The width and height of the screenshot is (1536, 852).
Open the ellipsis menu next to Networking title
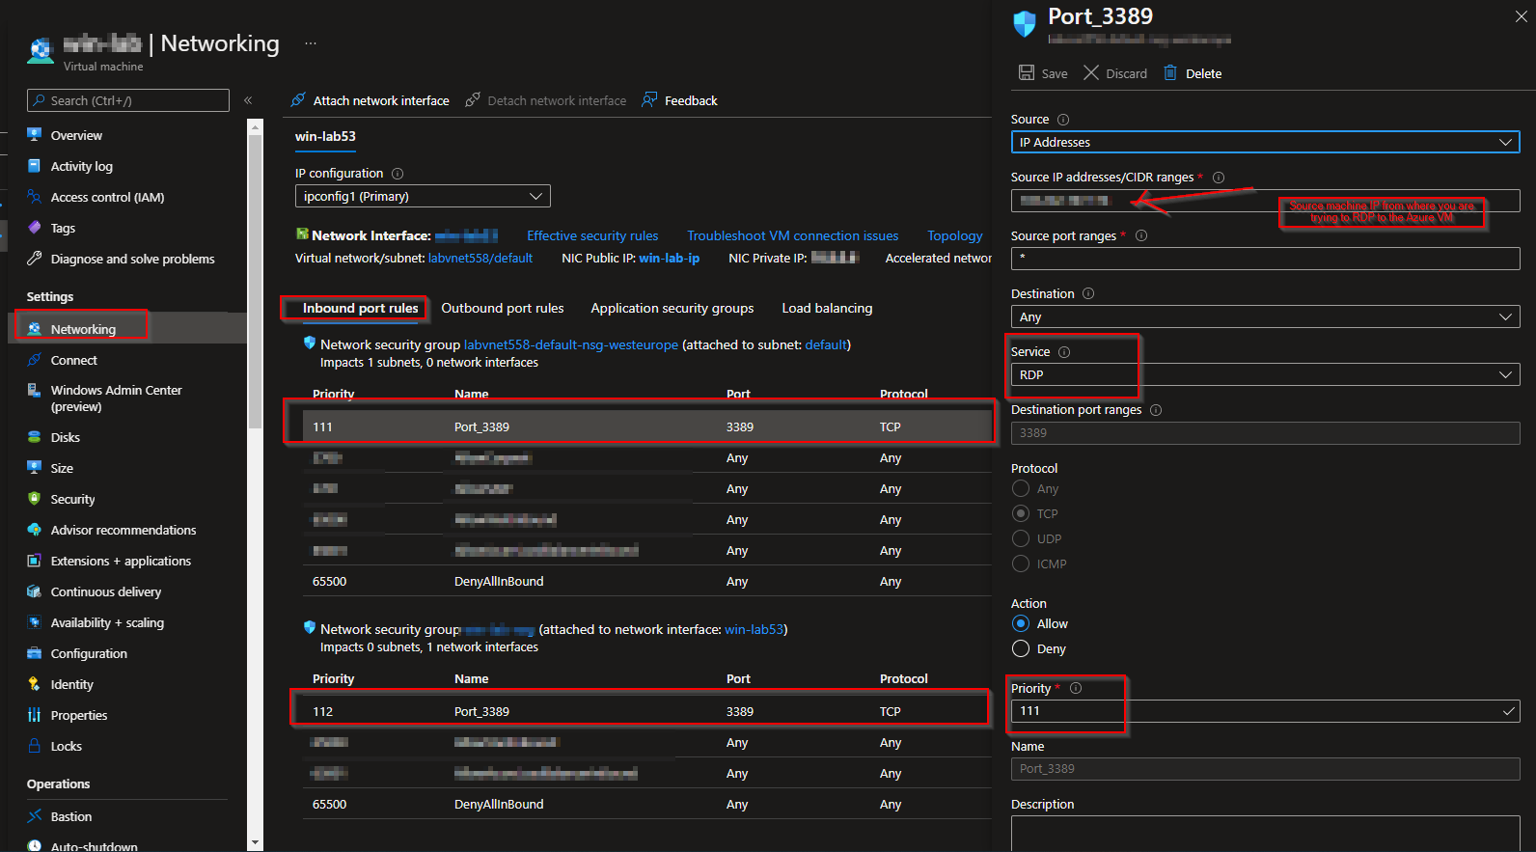click(310, 43)
